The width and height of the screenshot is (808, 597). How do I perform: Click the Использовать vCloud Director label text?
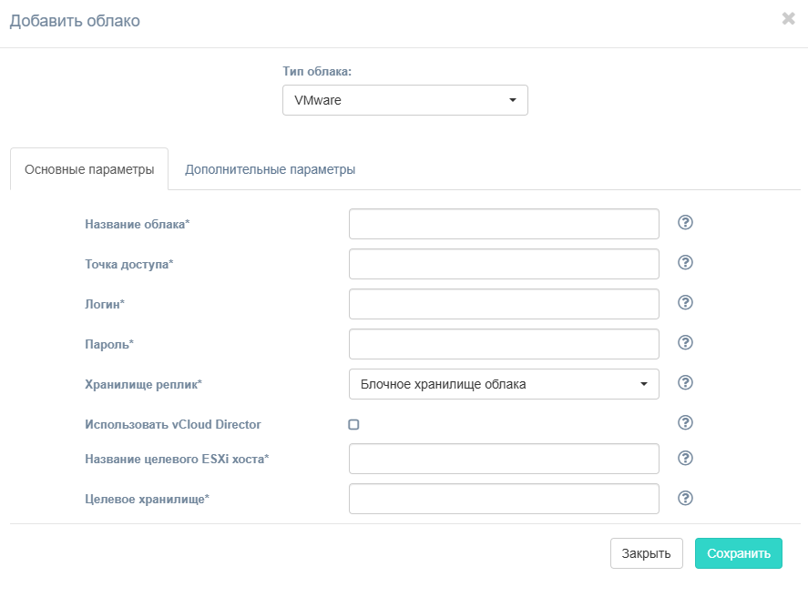173,425
